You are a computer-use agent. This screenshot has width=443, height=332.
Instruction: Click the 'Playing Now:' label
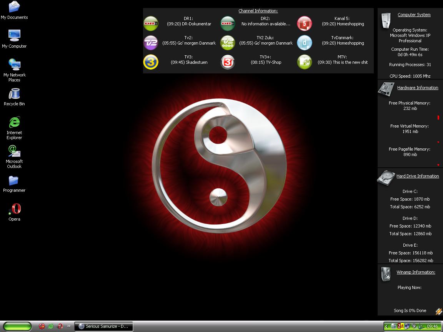click(x=410, y=287)
